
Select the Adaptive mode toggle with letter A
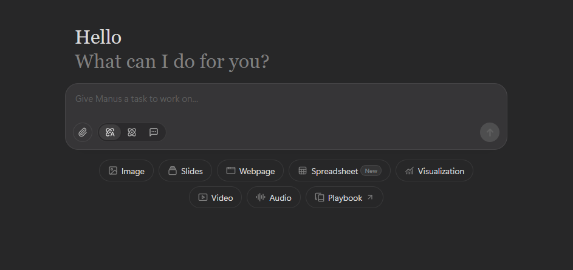[x=110, y=132]
